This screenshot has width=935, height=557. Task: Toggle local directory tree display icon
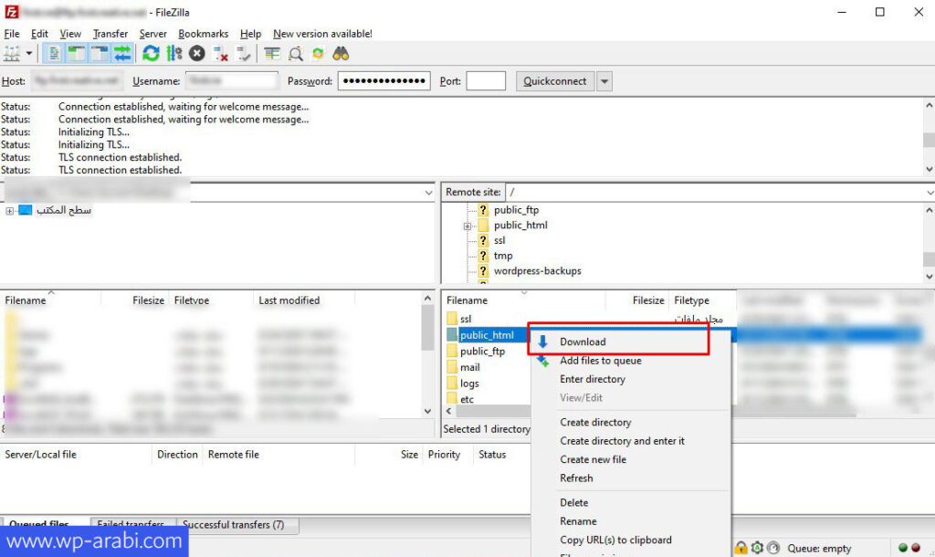pyautogui.click(x=77, y=54)
